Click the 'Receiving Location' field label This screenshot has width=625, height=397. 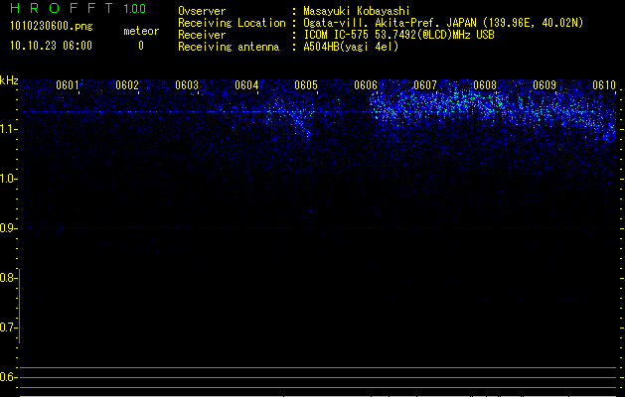(x=232, y=23)
